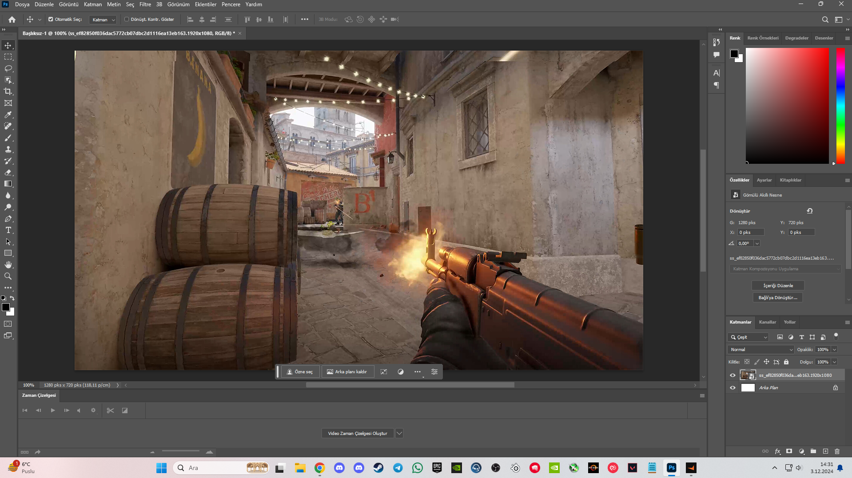Image resolution: width=852 pixels, height=478 pixels.
Task: Expand the Opaklık percentage dropdown
Action: tap(834, 350)
